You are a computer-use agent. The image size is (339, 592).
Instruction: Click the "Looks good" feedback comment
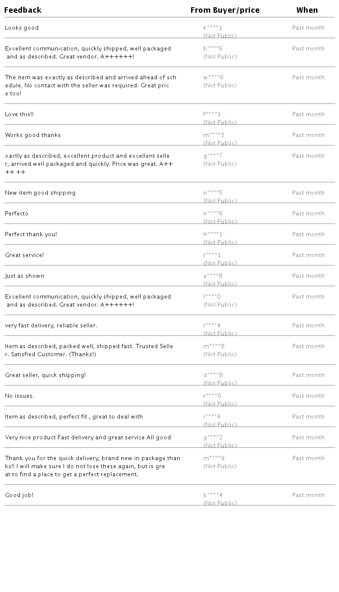click(x=22, y=28)
